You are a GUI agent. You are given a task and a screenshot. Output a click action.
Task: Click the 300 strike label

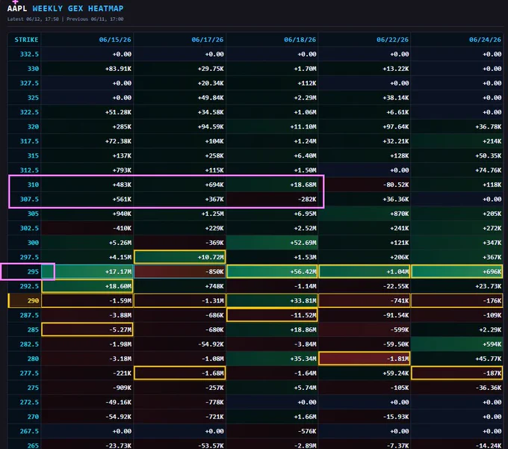(x=33, y=243)
